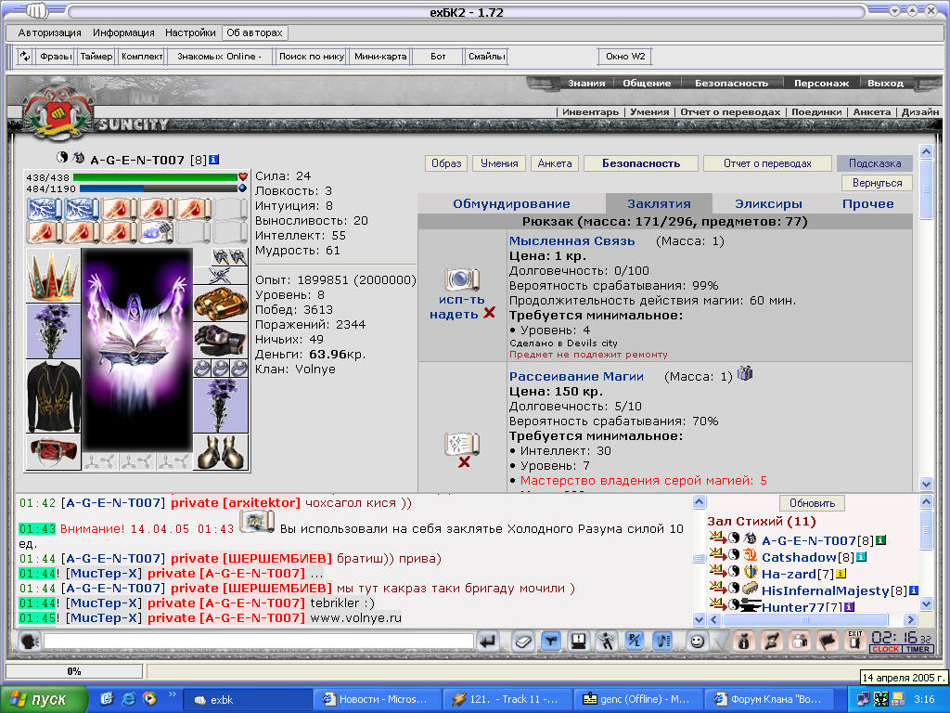Click the pink two-people icon

800,641
